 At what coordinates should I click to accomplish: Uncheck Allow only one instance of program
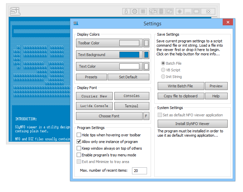(79, 141)
